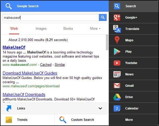Click the www.makeuseof.com/ URL of first result

point(20,65)
